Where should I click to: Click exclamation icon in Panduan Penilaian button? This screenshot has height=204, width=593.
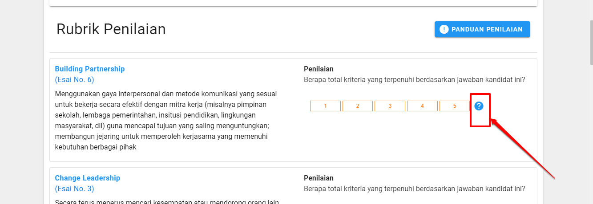[x=444, y=29]
